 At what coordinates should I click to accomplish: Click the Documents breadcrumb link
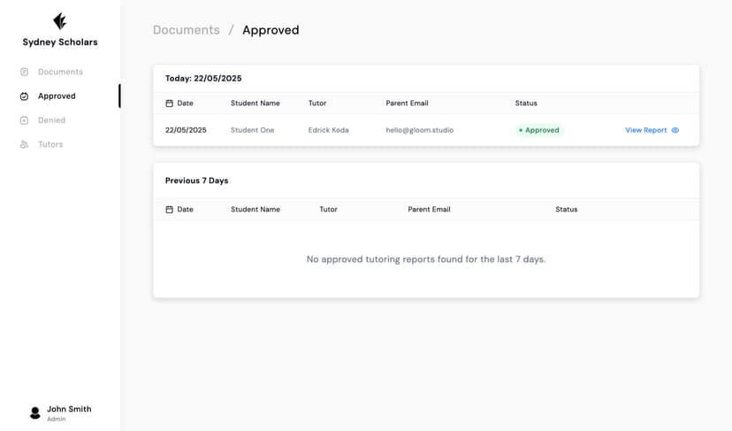[x=186, y=30]
